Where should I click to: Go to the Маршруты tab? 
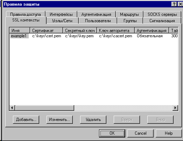pos(129,14)
